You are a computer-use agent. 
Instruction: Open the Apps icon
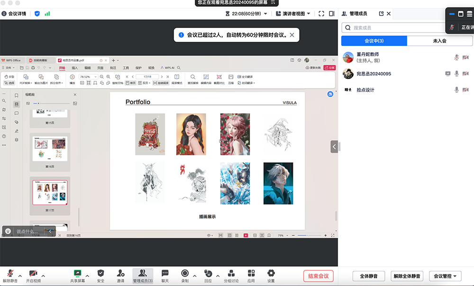[251, 273]
